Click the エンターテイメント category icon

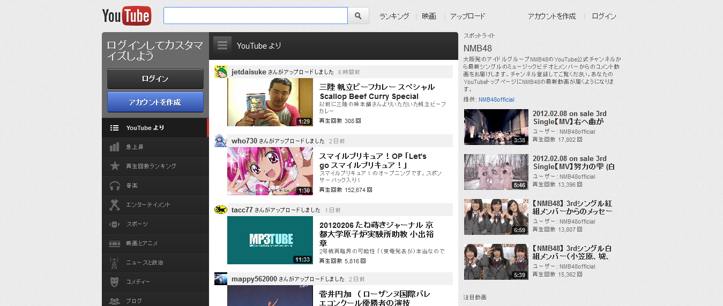pos(114,205)
